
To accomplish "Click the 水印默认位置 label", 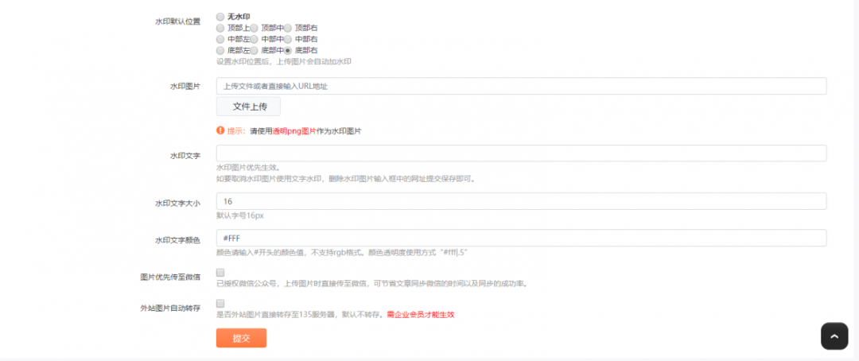I will (x=177, y=21).
